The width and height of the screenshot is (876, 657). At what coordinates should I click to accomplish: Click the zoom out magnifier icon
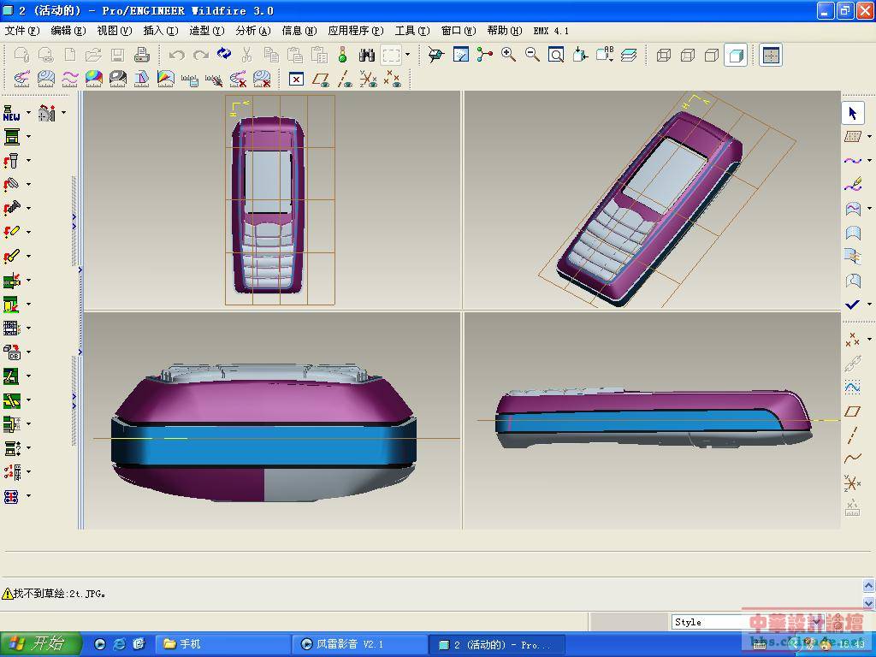tap(532, 55)
